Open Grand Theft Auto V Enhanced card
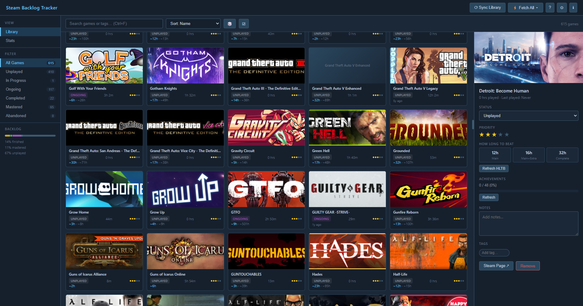Screen dimensions: 583x306 coord(347,76)
